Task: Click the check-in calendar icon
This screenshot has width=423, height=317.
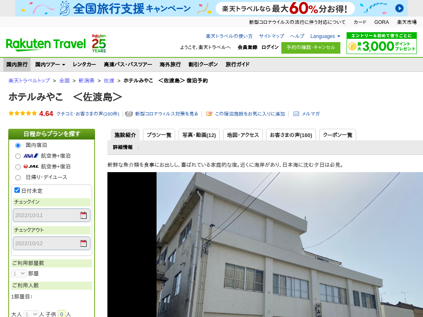Action: pyautogui.click(x=83, y=215)
